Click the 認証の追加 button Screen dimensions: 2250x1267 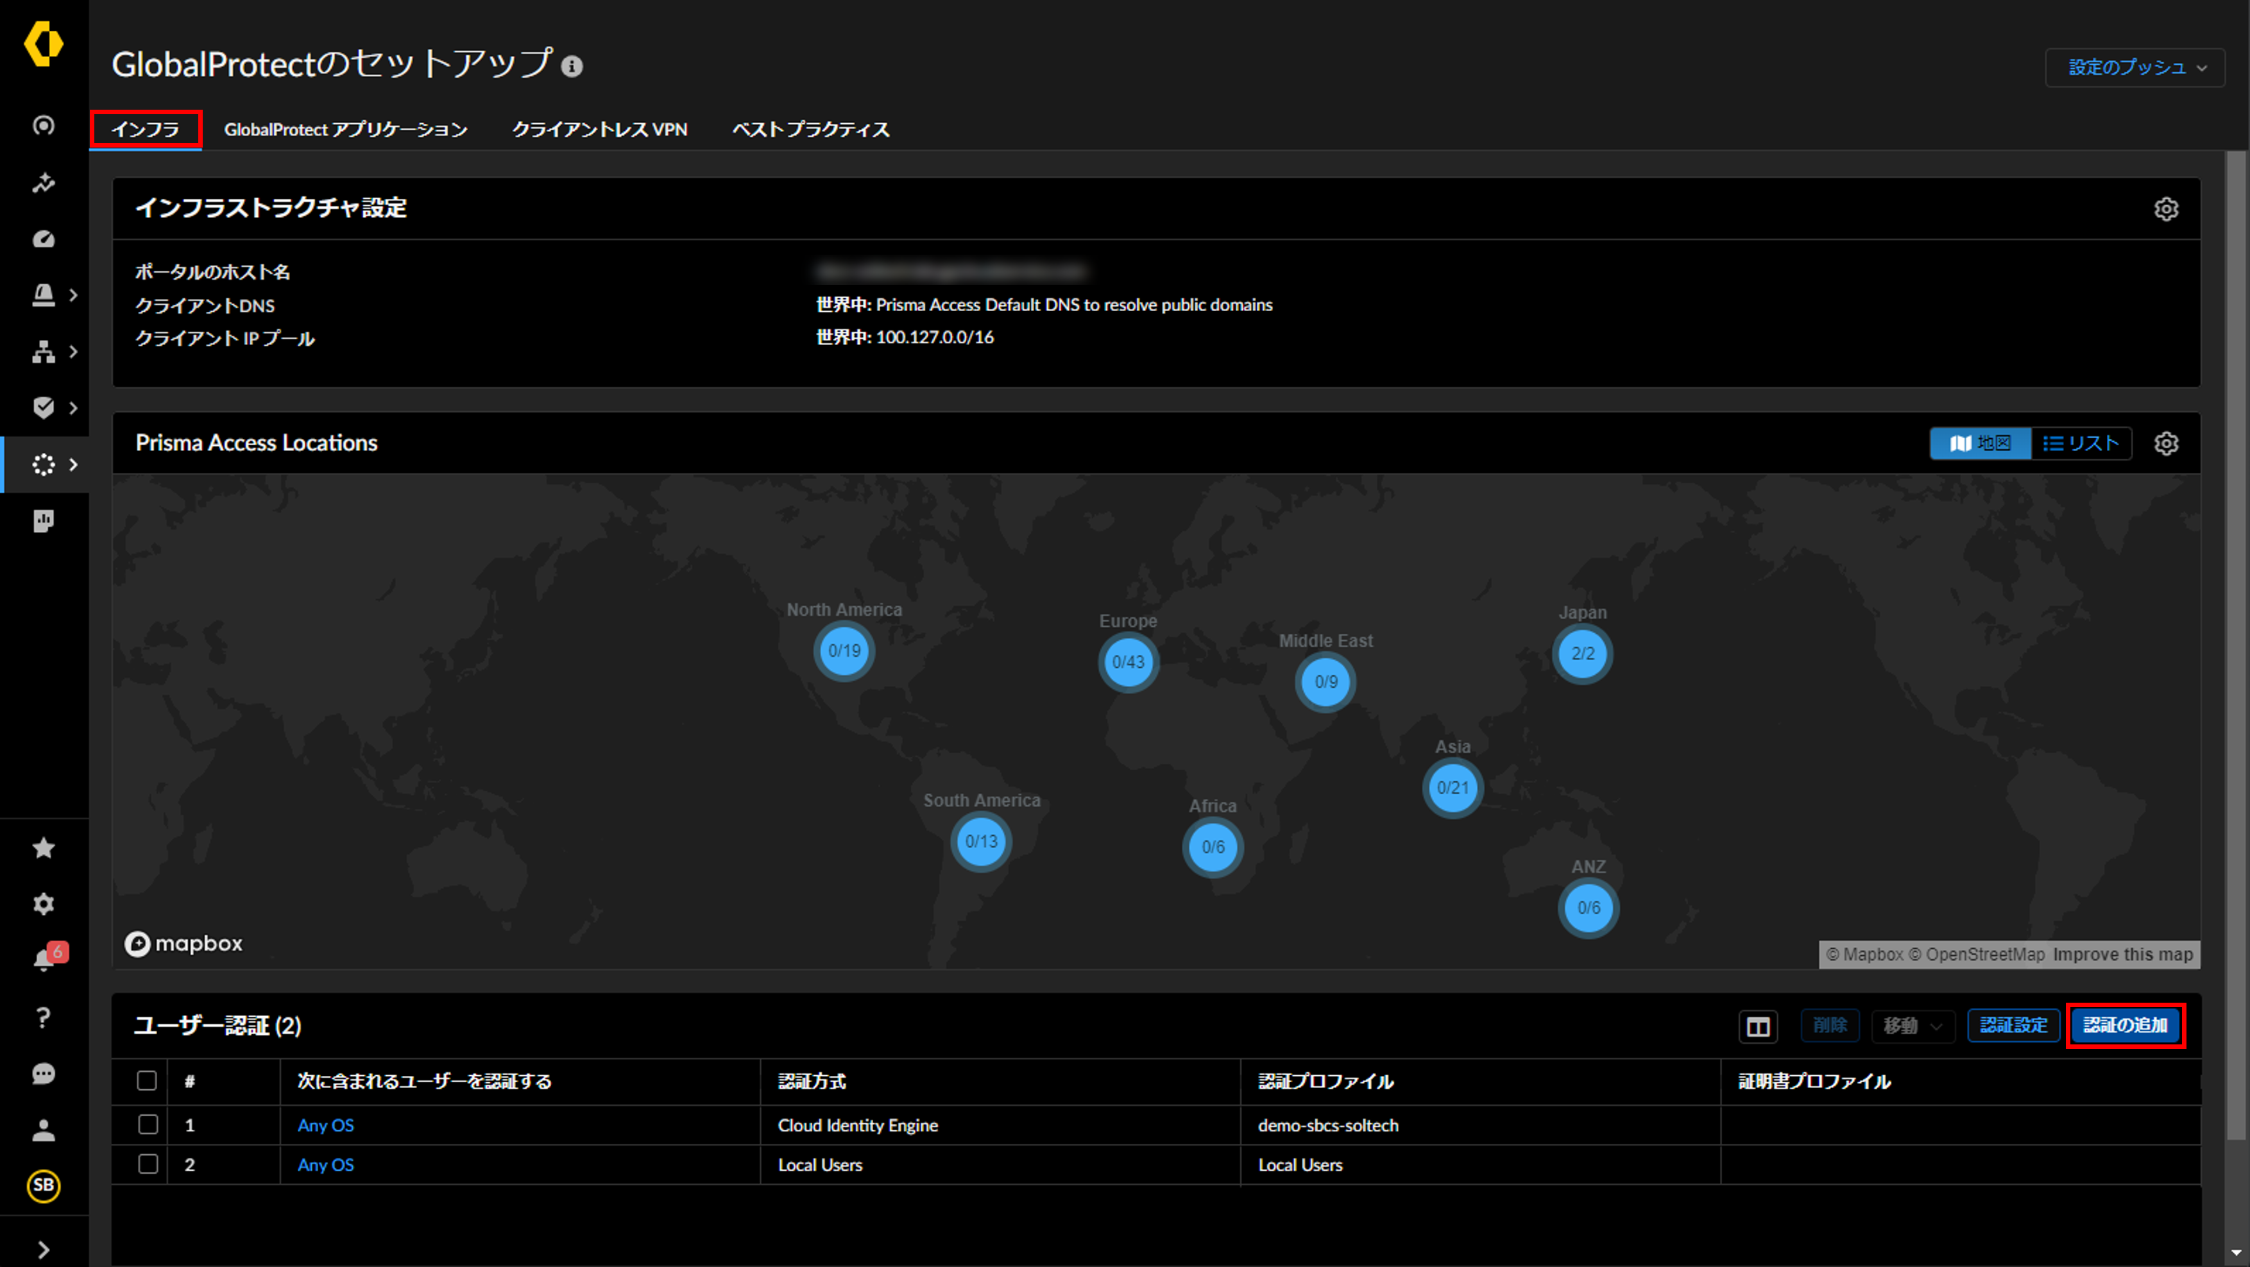(2125, 1025)
